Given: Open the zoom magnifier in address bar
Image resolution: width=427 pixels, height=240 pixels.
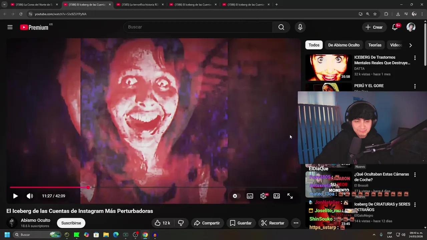Looking at the screenshot, I should (368, 14).
